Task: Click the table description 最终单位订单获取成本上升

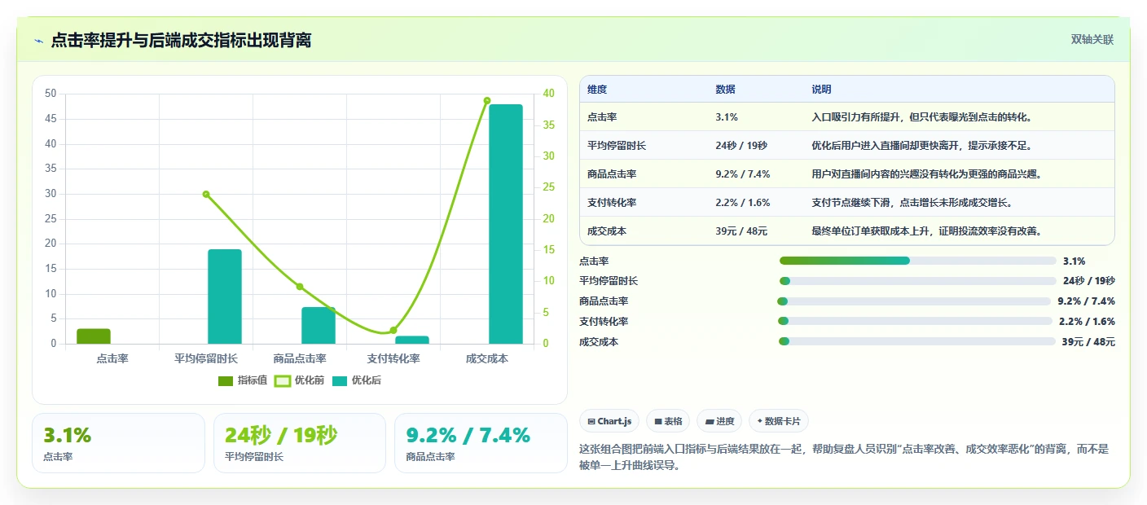Action: (x=927, y=231)
